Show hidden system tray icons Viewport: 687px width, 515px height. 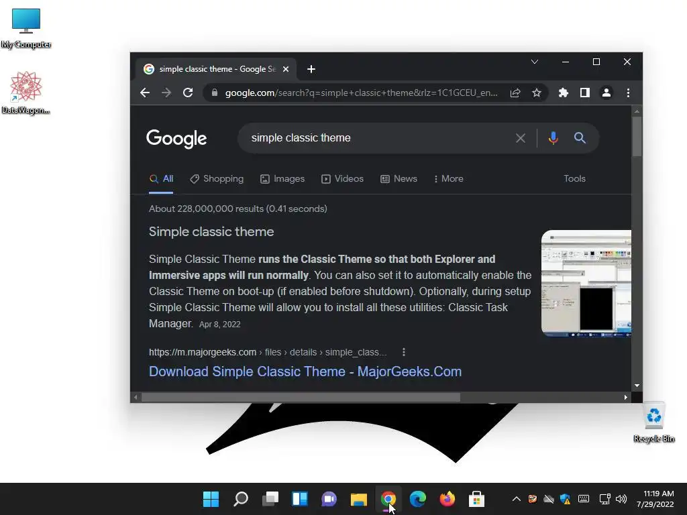[x=516, y=499]
